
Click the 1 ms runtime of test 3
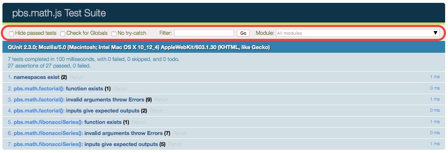pyautogui.click(x=435, y=99)
